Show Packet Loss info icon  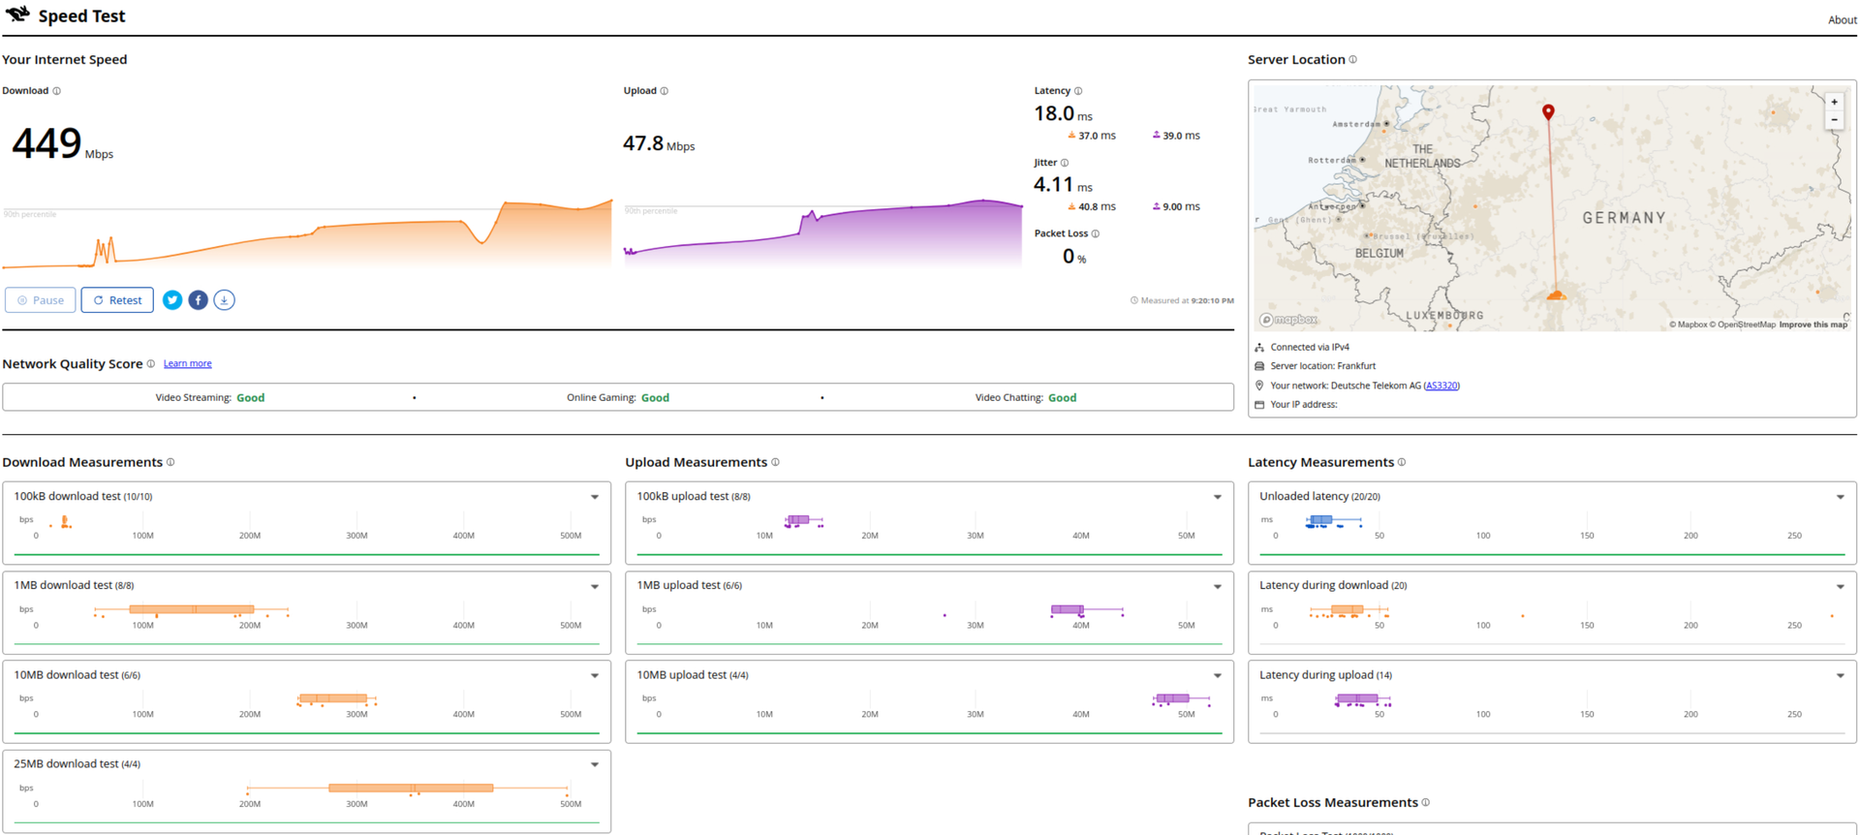pos(1095,233)
